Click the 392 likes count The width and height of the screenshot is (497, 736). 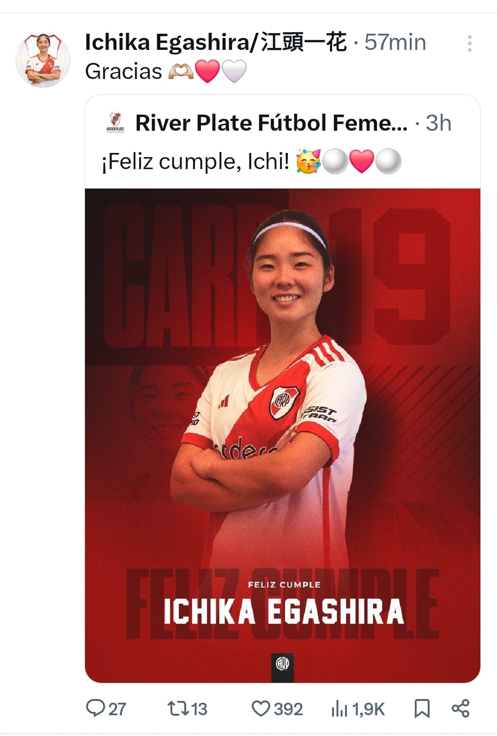[x=289, y=709]
